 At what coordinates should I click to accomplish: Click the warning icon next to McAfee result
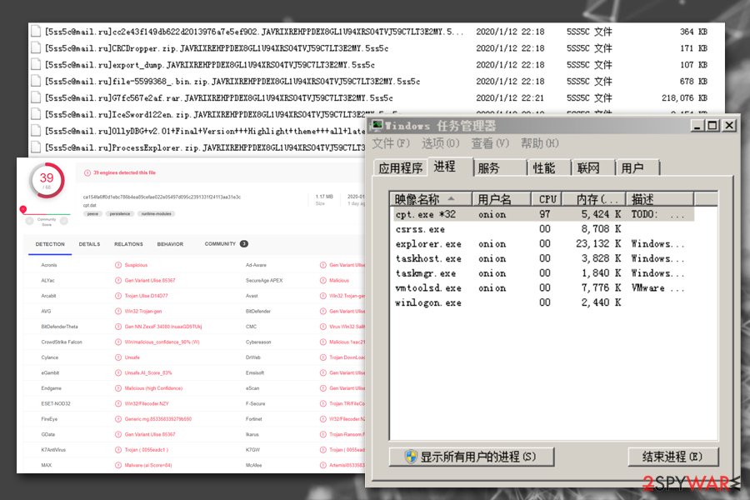(x=322, y=465)
